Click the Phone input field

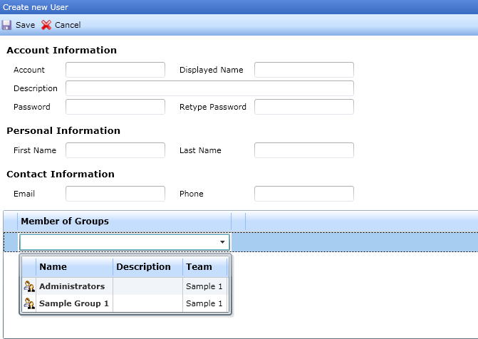tap(304, 194)
